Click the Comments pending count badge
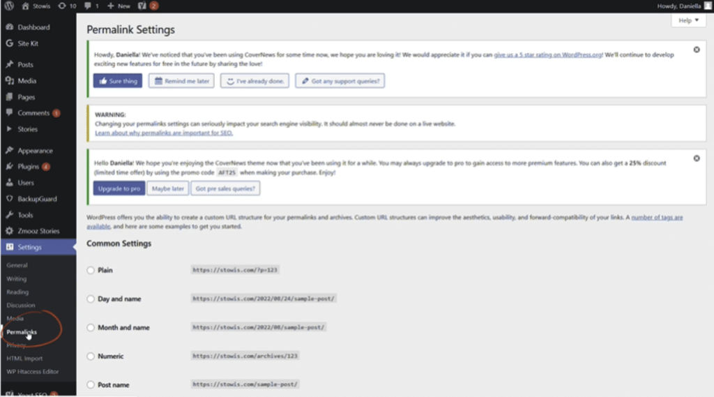714x397 pixels. pos(56,113)
